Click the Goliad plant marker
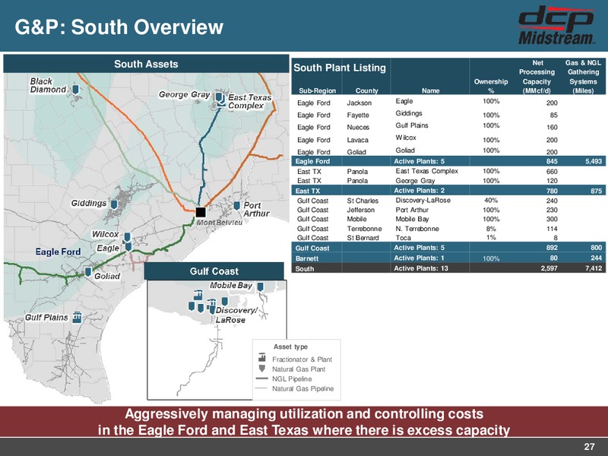 (x=88, y=272)
